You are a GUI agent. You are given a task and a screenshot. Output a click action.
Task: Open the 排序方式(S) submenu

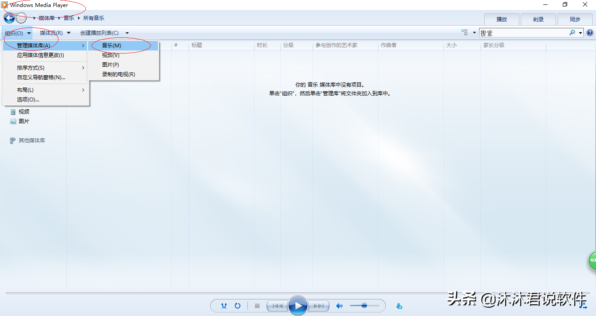45,68
